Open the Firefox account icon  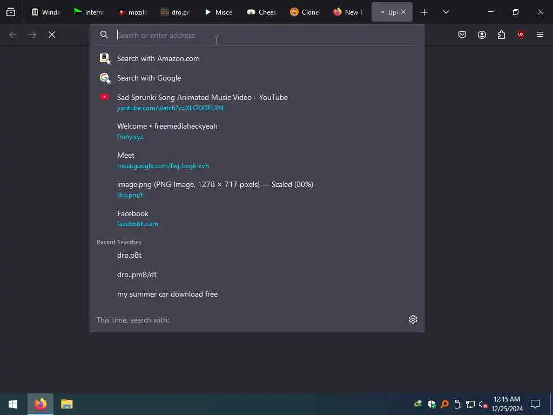[x=482, y=35]
